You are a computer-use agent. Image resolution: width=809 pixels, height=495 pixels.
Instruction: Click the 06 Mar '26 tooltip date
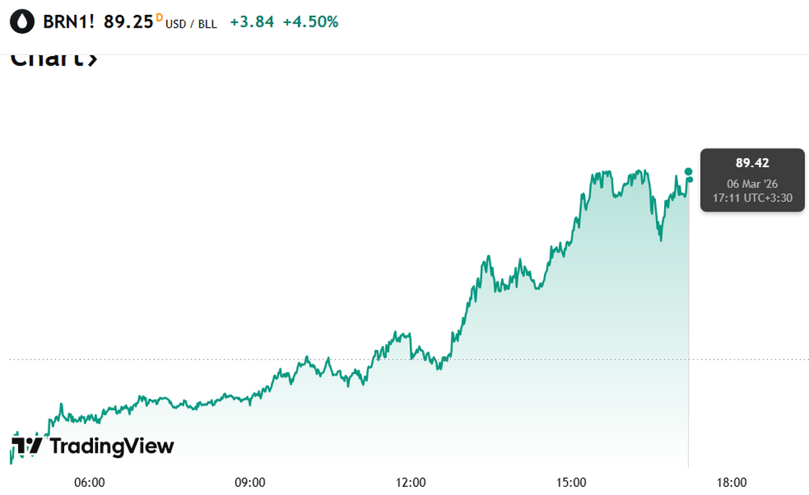point(752,183)
